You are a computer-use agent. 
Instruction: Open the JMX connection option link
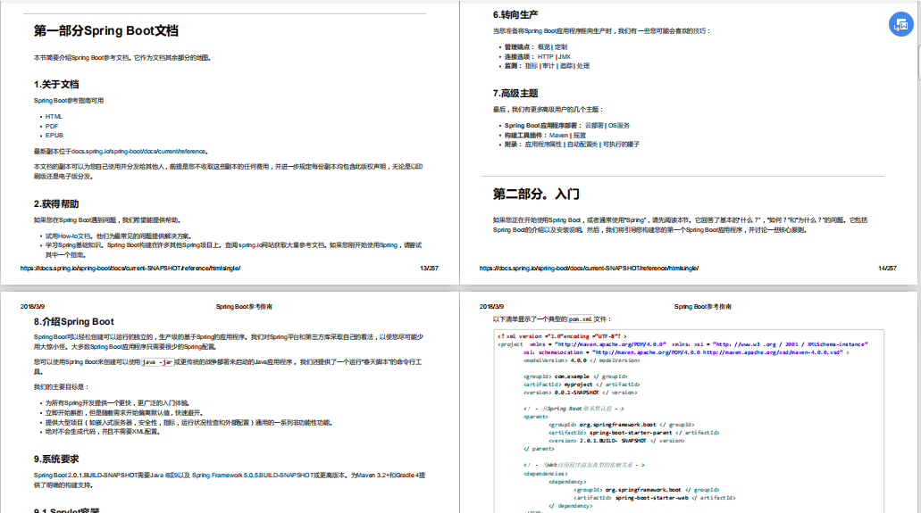564,57
